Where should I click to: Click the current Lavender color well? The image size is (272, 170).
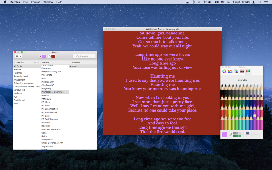tap(225, 134)
